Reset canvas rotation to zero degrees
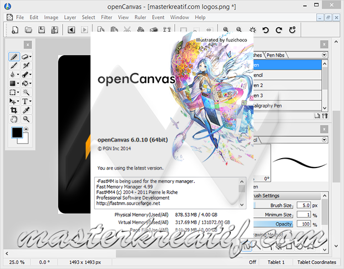Screen dimensions: 344x269 click(292, 29)
